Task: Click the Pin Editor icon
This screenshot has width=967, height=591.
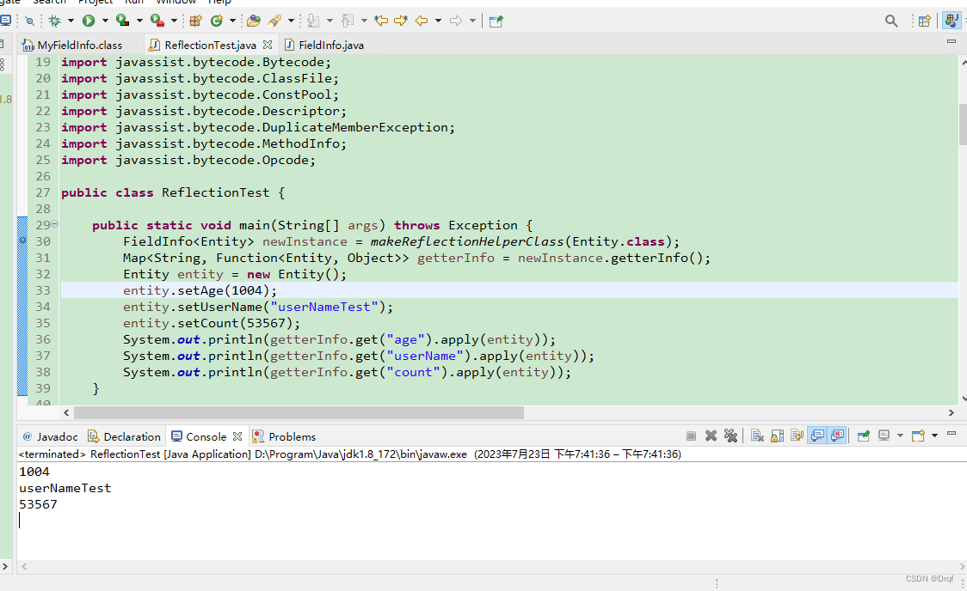Action: point(496,21)
